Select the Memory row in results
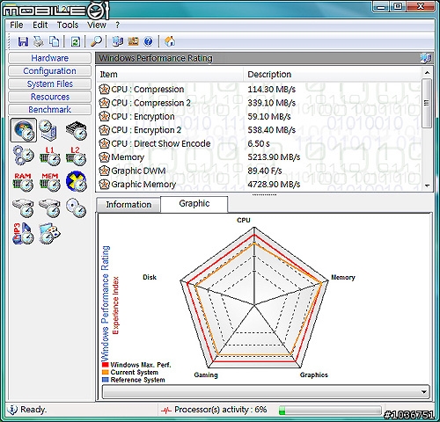 (260, 157)
